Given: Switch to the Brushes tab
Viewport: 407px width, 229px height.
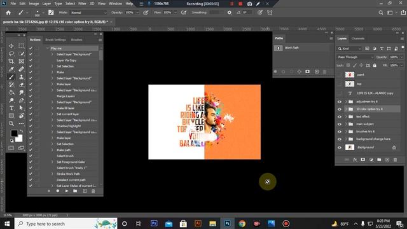Looking at the screenshot, I should pos(76,39).
